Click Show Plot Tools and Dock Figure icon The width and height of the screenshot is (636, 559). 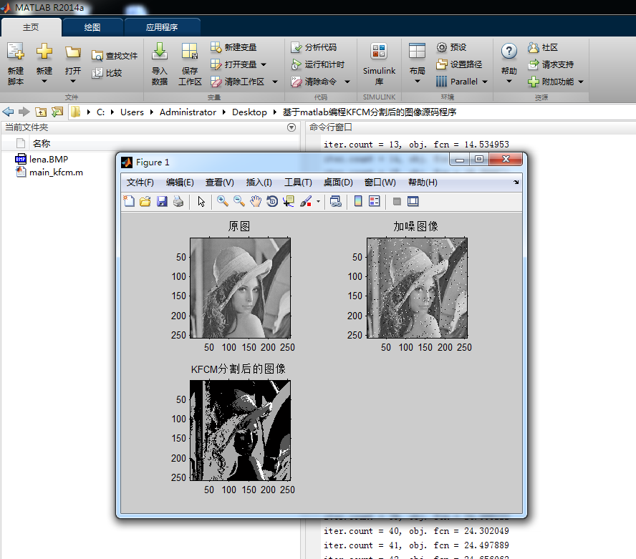click(x=413, y=201)
